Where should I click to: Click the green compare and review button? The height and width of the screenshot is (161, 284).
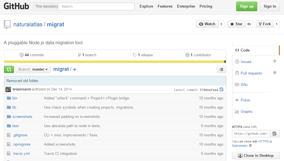point(9,69)
